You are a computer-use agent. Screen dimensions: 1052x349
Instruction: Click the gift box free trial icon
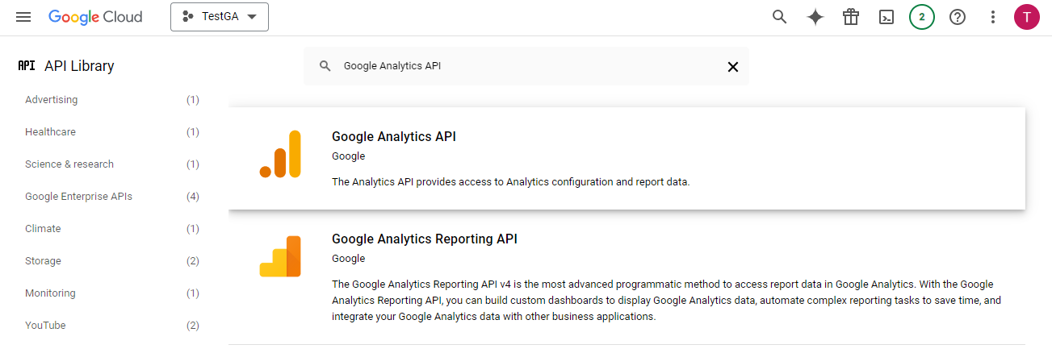(x=851, y=17)
